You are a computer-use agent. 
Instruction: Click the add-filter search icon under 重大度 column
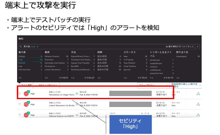pyautogui.click(x=20, y=78)
